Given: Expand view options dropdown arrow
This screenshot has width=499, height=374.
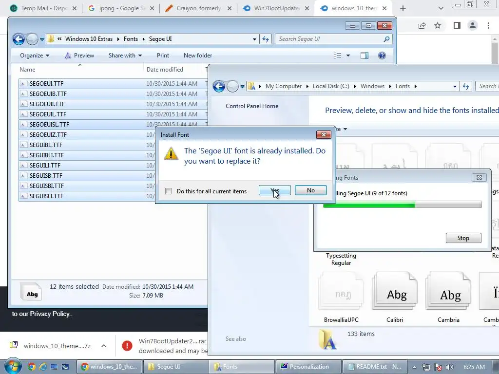Looking at the screenshot, I should (348, 56).
